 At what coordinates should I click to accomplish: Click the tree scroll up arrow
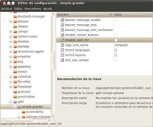pyautogui.click(x=53, y=14)
